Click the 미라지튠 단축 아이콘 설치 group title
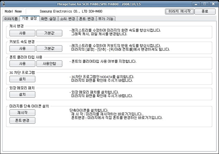219x154 pixels. pos(29,106)
